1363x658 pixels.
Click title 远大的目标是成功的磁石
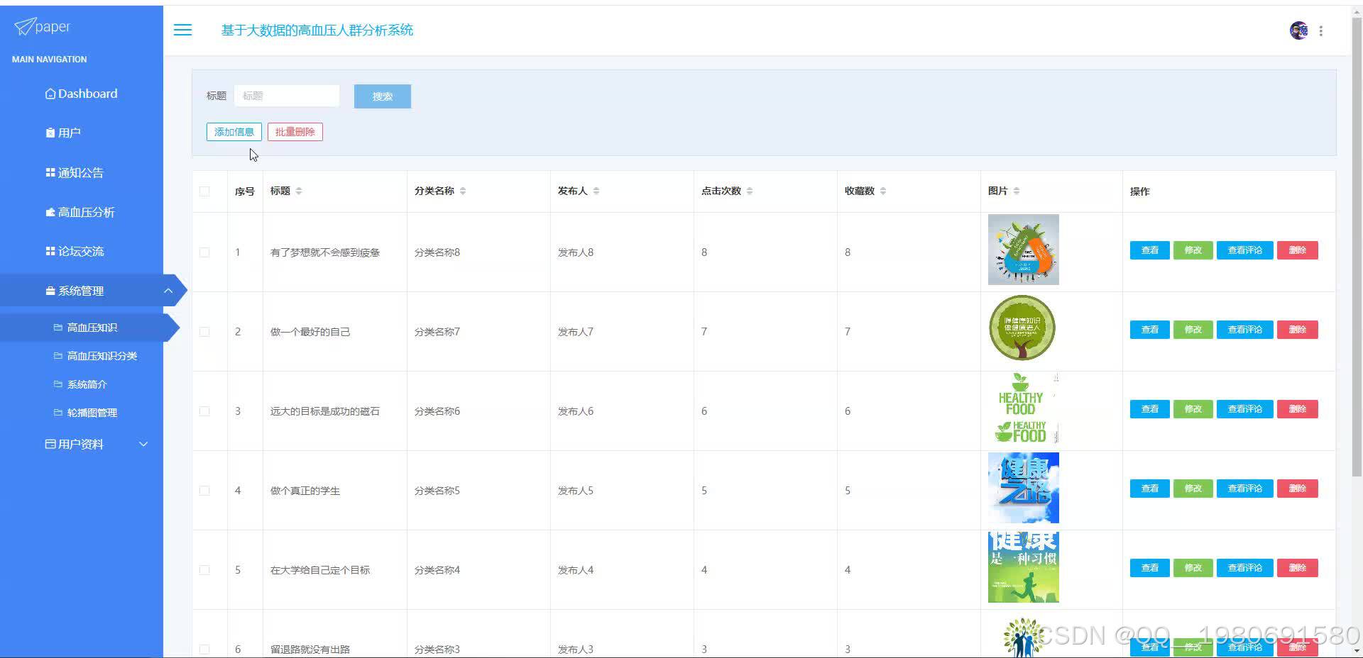pos(325,411)
